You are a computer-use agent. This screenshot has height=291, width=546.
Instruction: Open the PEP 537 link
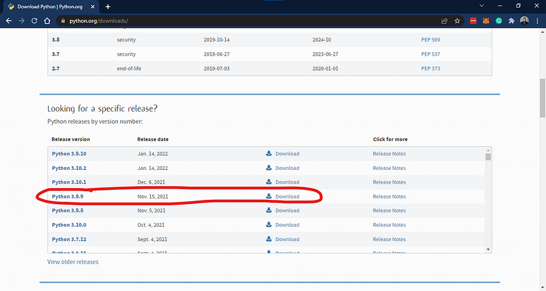(x=431, y=54)
